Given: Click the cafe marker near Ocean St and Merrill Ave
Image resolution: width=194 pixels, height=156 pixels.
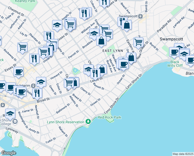Looking at the screenshot, I should [x=123, y=65].
